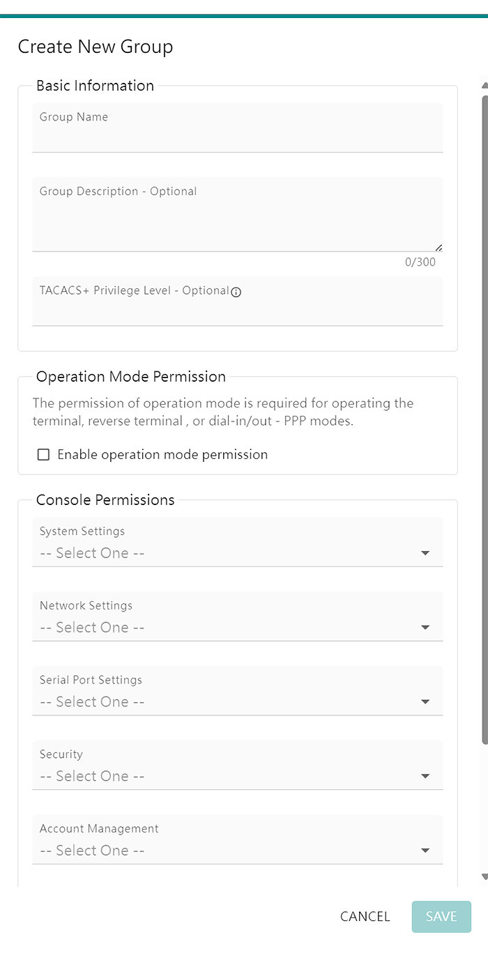Open the Account Management permission dropdown

coord(238,839)
